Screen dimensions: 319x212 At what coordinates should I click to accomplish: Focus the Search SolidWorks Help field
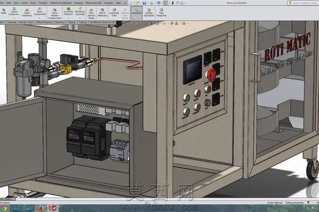(304, 3)
